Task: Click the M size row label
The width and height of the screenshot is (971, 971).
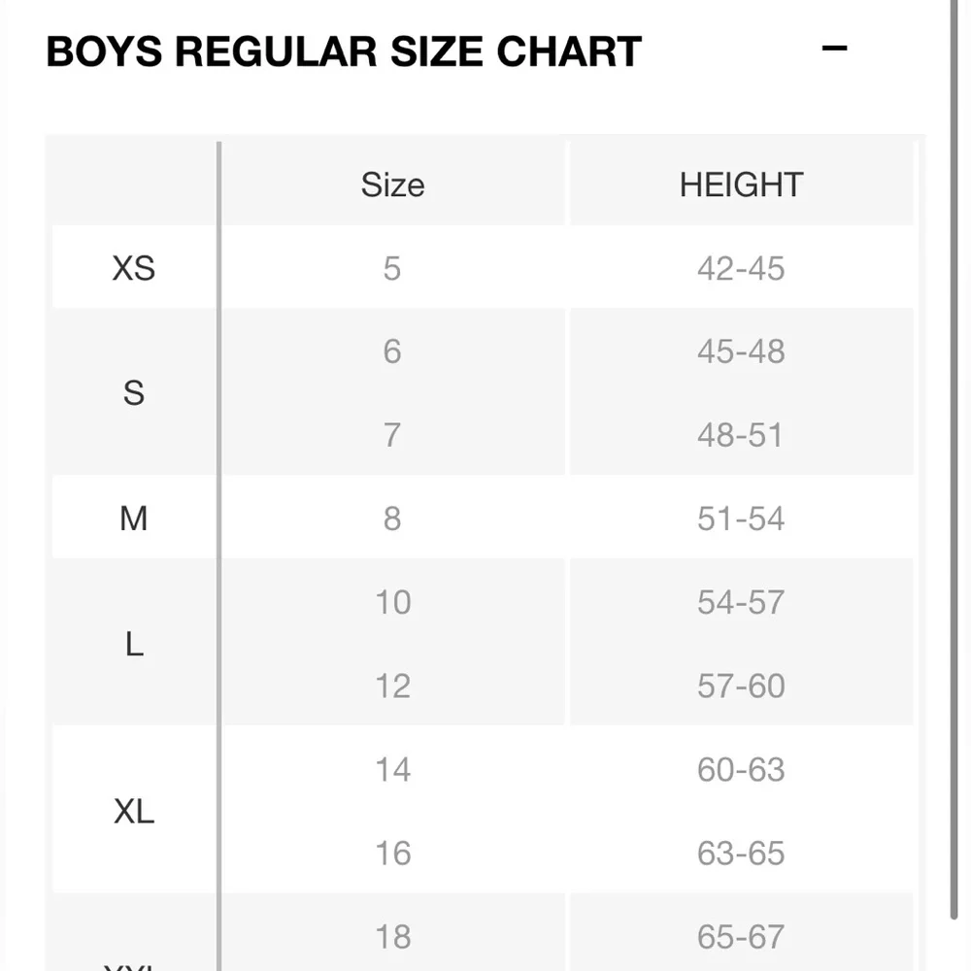Action: (x=134, y=519)
